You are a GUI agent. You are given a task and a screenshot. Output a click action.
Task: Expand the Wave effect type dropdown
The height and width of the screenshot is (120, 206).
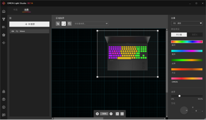pyautogui.click(x=187, y=23)
